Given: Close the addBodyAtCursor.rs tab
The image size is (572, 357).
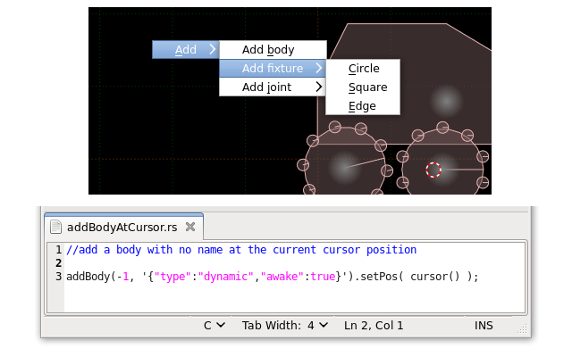Looking at the screenshot, I should (189, 227).
